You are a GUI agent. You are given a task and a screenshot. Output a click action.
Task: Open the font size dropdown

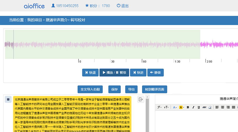point(166,107)
